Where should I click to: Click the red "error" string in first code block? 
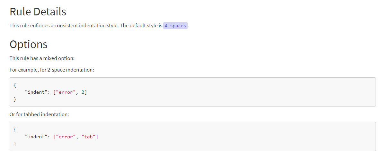(66, 92)
